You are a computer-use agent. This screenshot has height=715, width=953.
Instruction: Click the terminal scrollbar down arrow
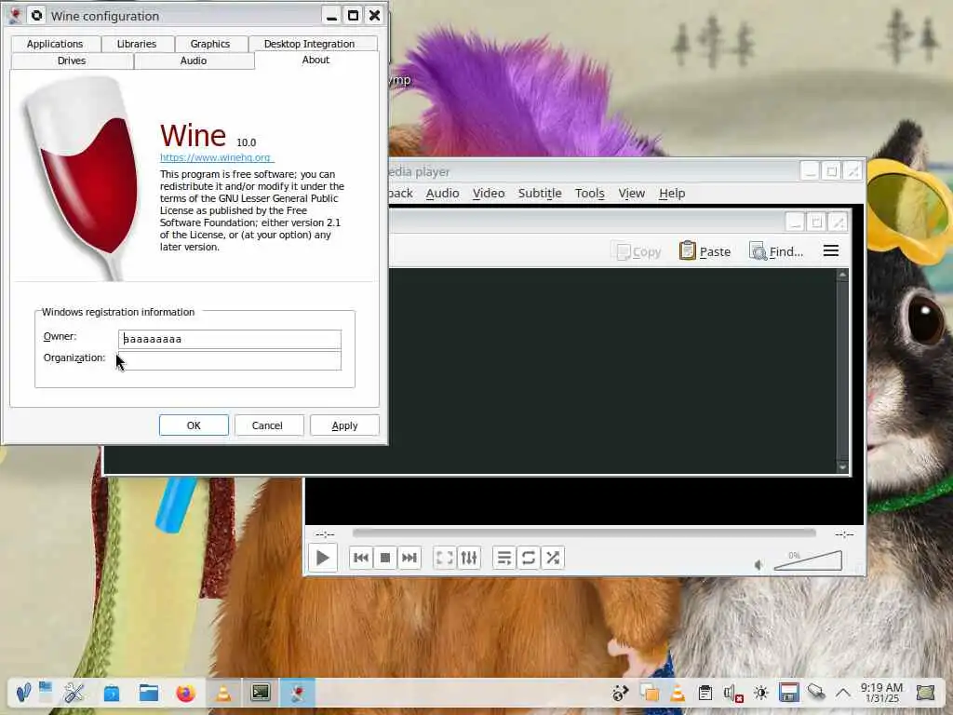[x=842, y=467]
